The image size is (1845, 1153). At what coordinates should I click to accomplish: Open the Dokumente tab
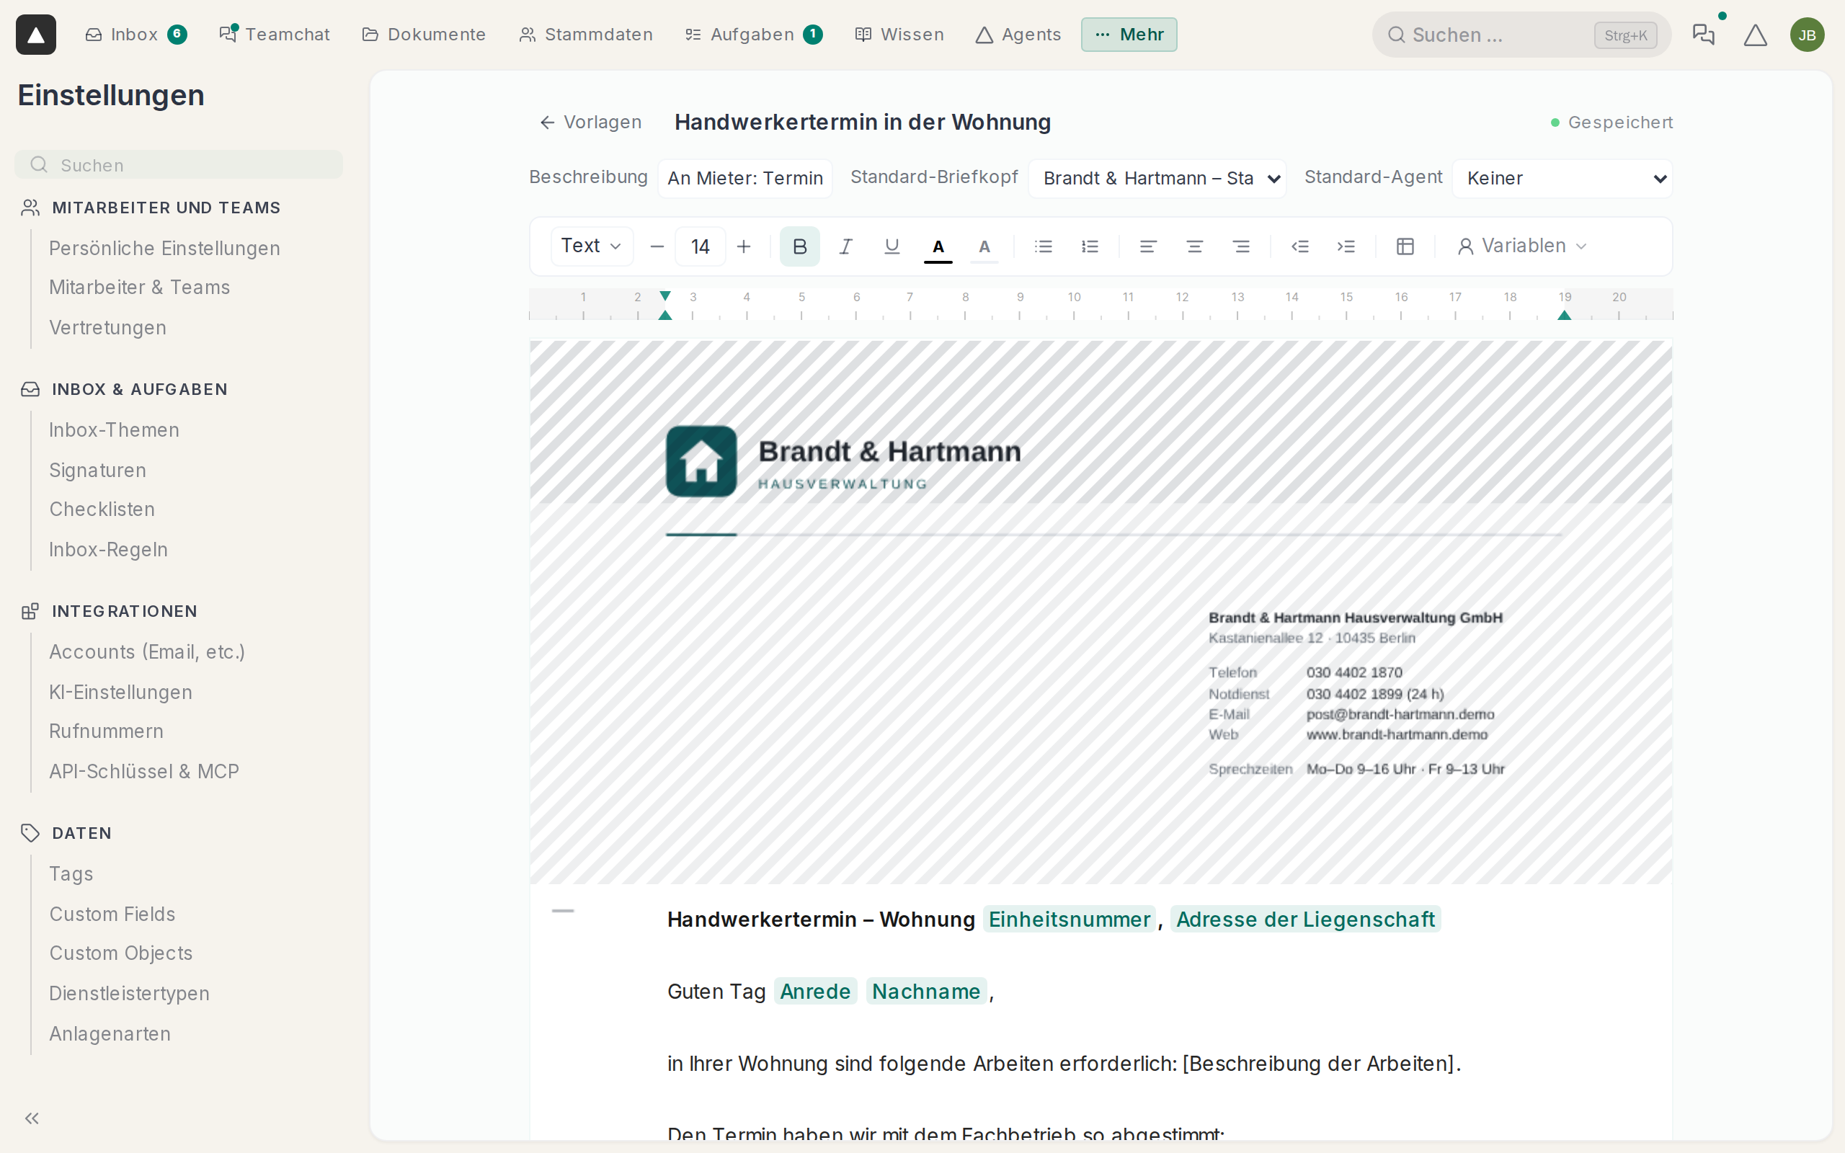point(424,35)
